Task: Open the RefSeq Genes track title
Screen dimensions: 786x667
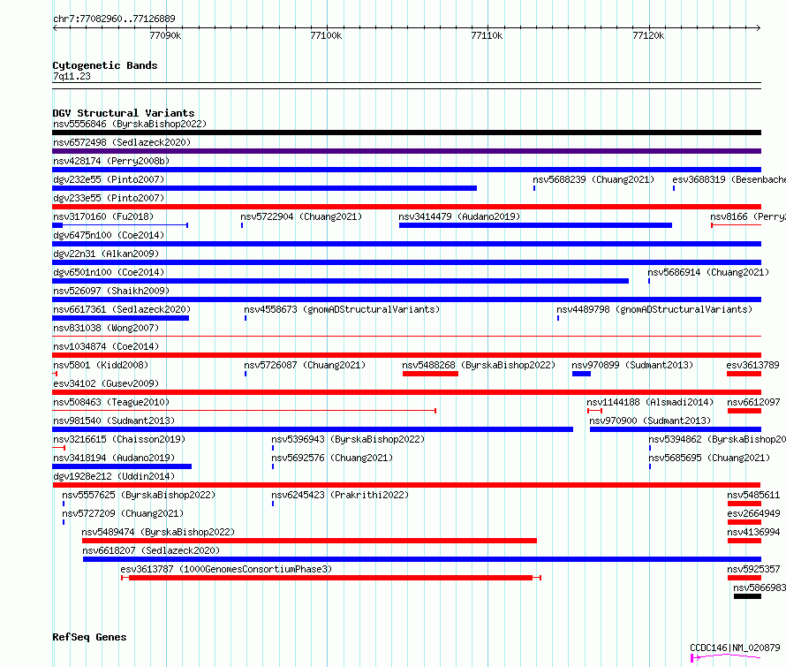Action: pos(89,637)
